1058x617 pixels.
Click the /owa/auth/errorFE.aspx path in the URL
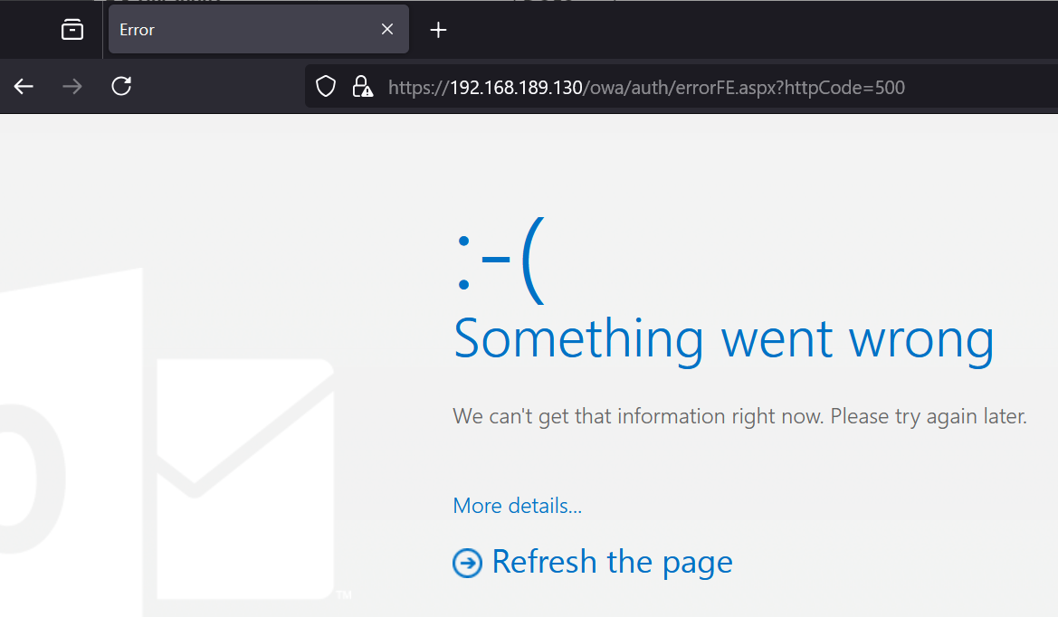point(679,88)
